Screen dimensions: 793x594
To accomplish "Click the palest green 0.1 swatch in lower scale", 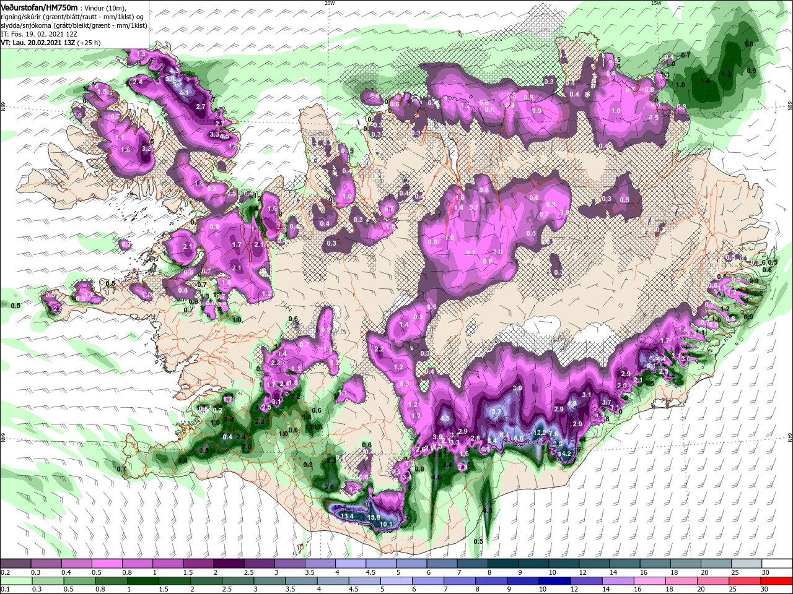I will [16, 581].
